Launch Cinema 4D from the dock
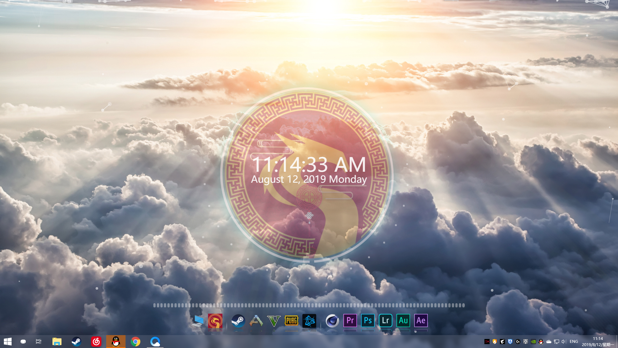The image size is (618, 348). tap(332, 321)
